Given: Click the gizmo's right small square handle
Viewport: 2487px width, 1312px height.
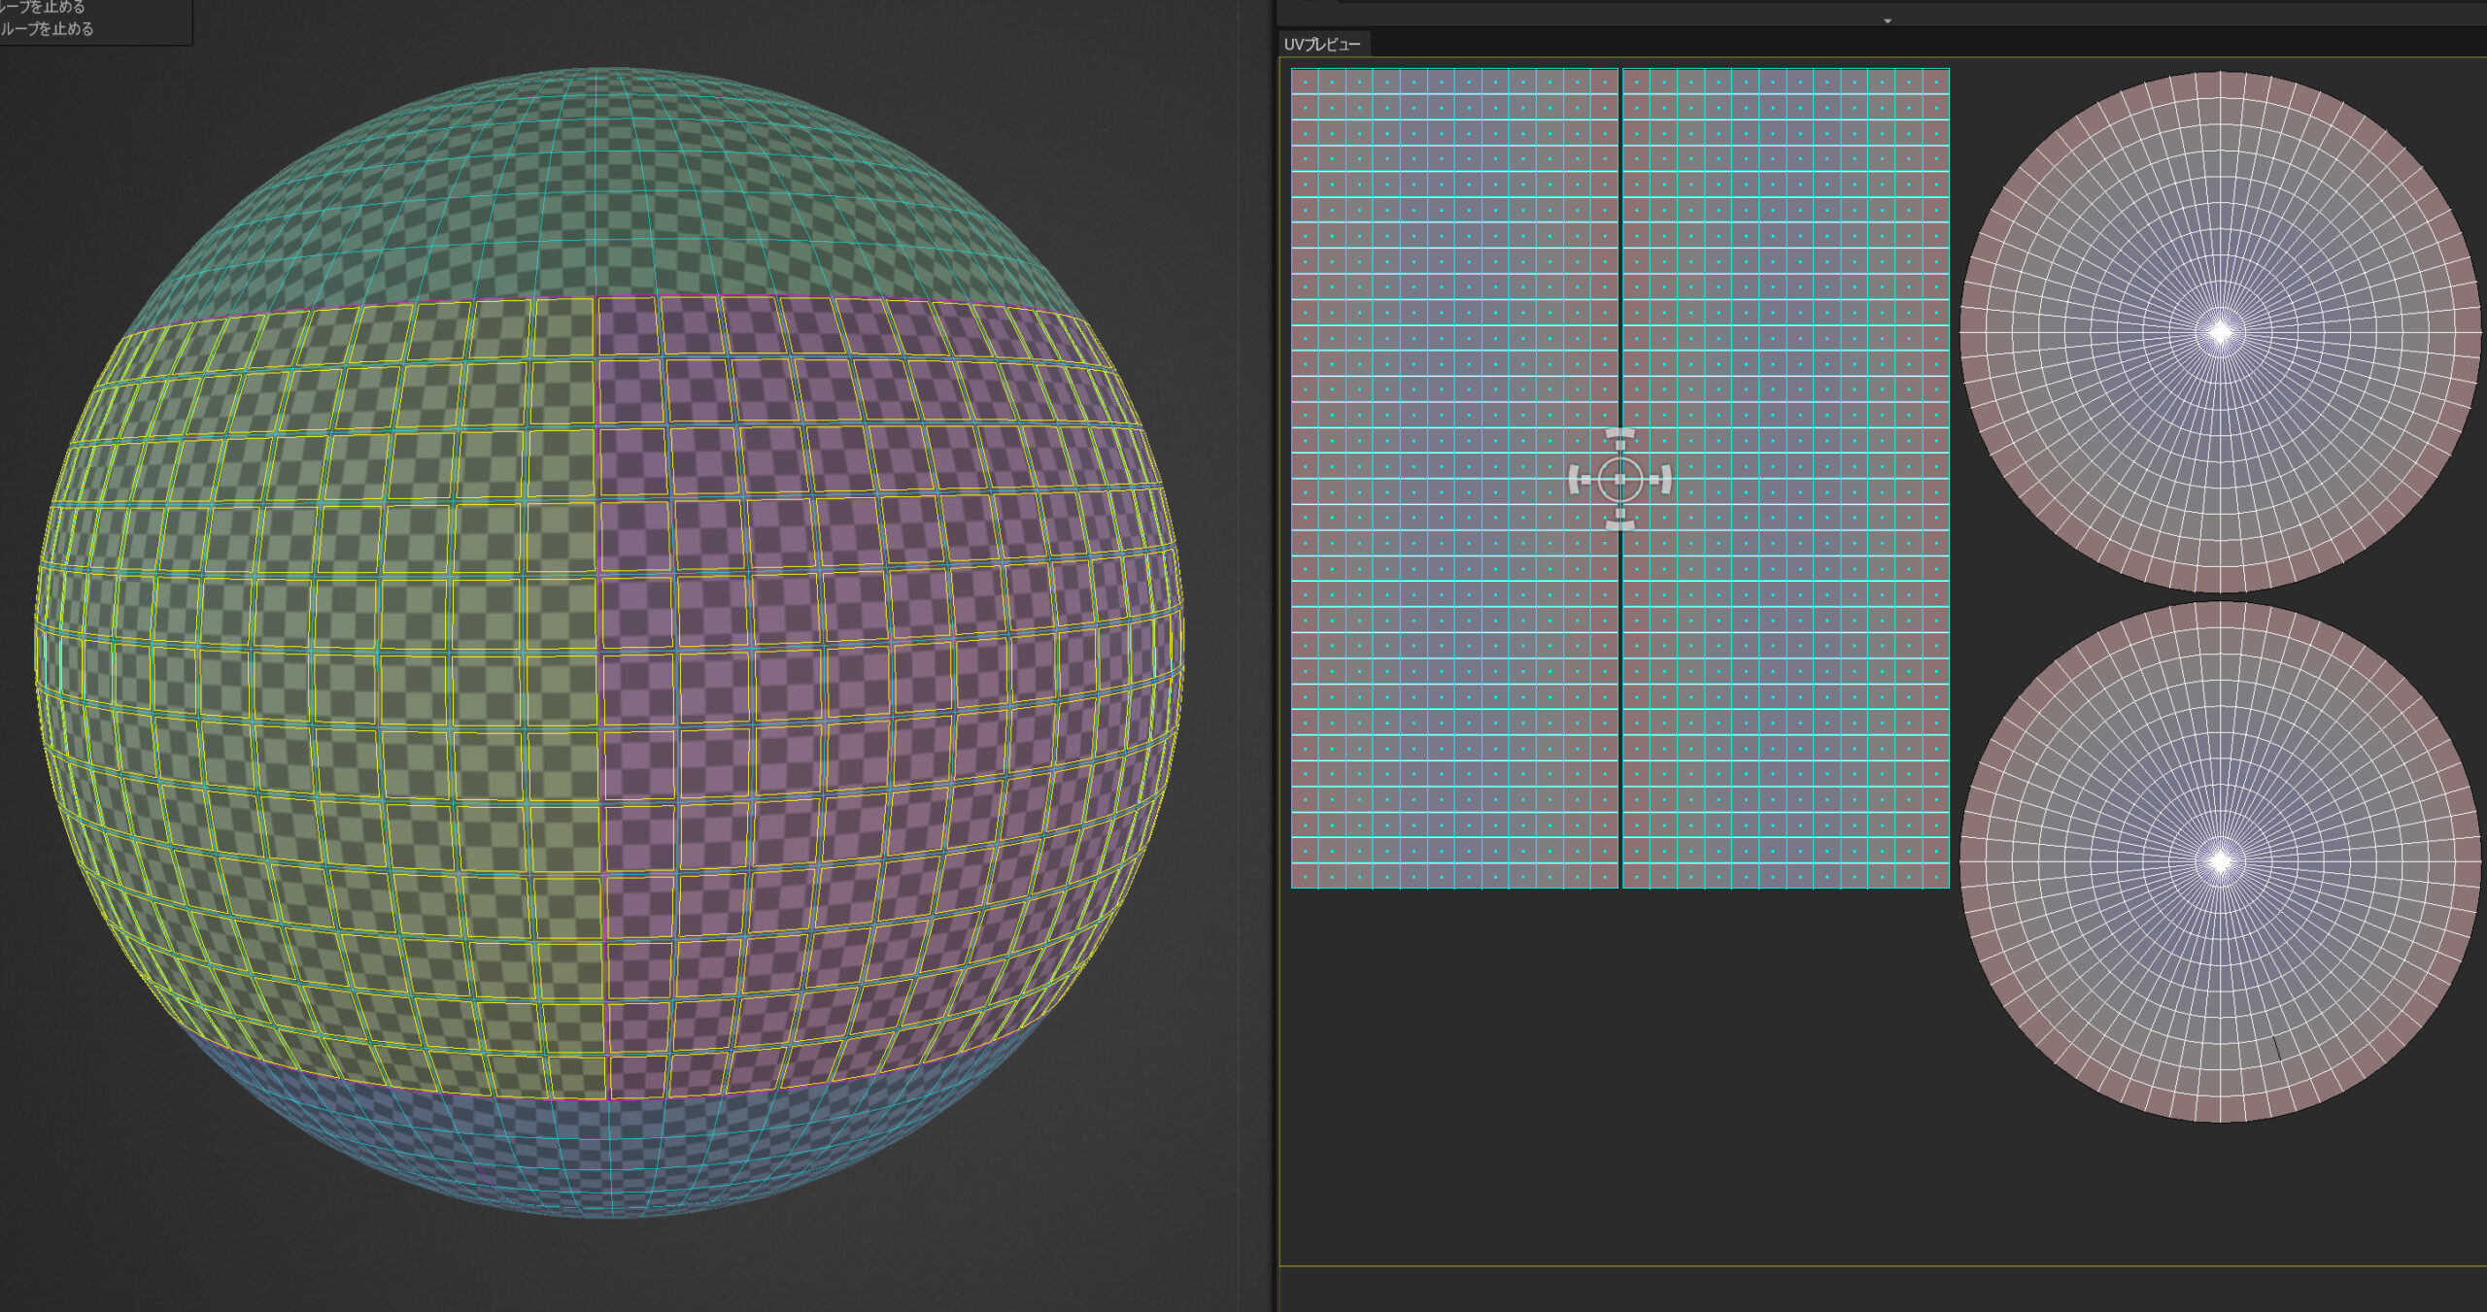Looking at the screenshot, I should click(1652, 480).
